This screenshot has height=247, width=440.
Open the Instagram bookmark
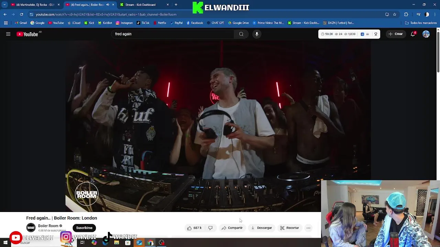pyautogui.click(x=124, y=23)
